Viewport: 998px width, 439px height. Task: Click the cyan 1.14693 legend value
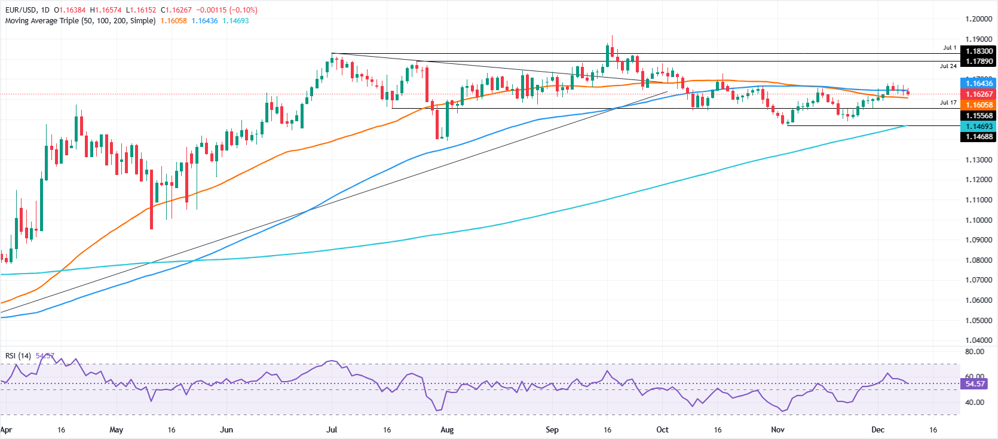click(235, 21)
